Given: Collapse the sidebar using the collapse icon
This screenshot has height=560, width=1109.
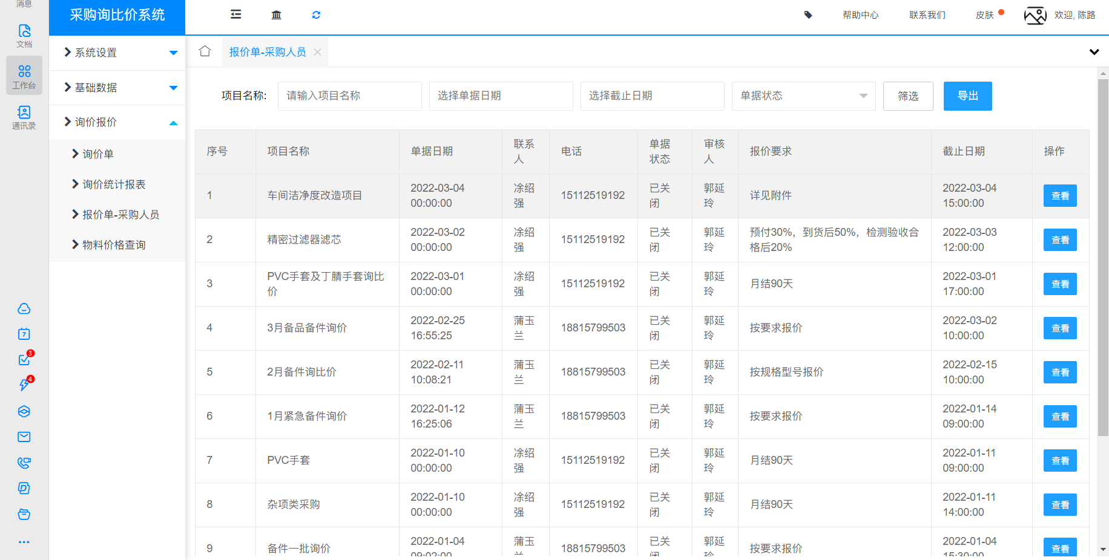Looking at the screenshot, I should click(235, 14).
